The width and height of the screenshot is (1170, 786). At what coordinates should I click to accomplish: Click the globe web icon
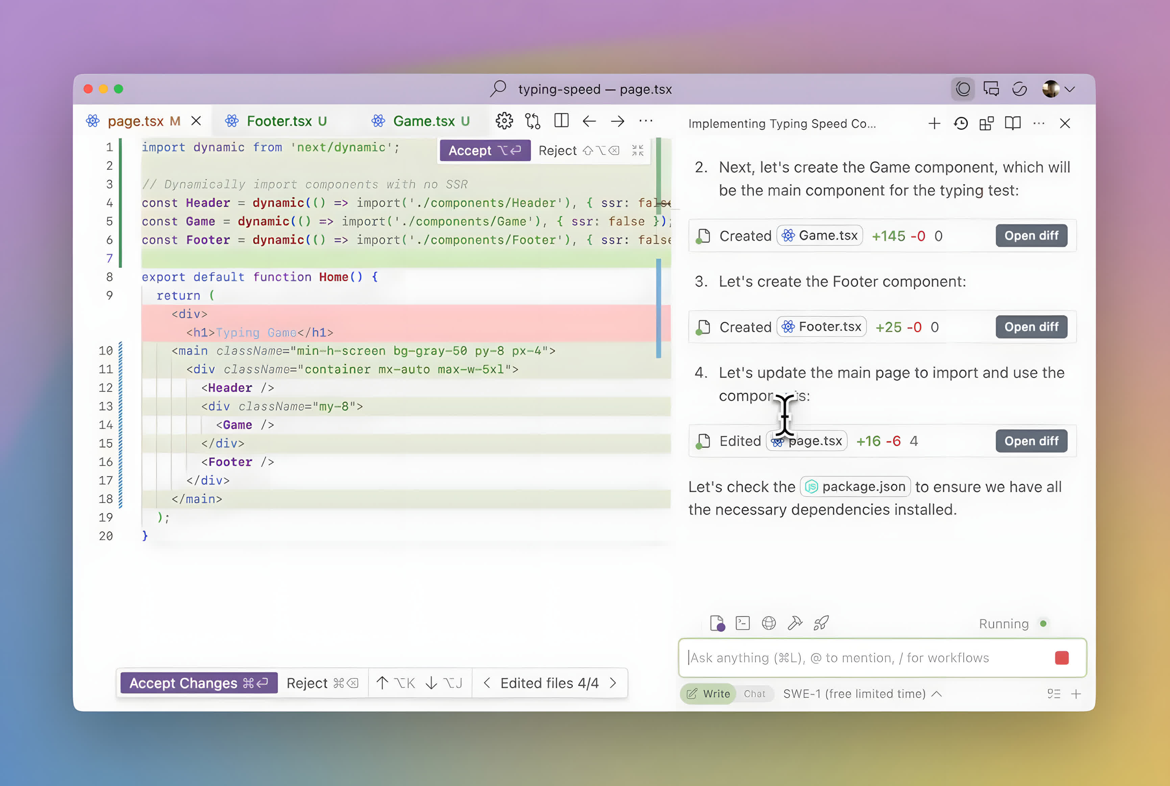click(x=769, y=623)
